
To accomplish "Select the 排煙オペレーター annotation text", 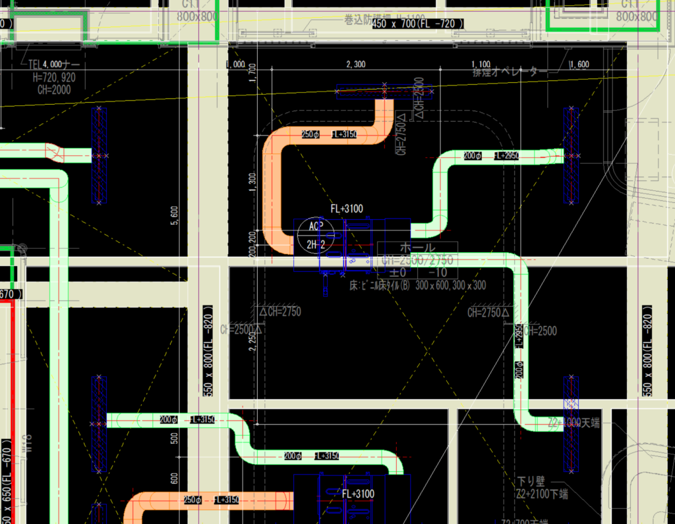I will (x=510, y=71).
